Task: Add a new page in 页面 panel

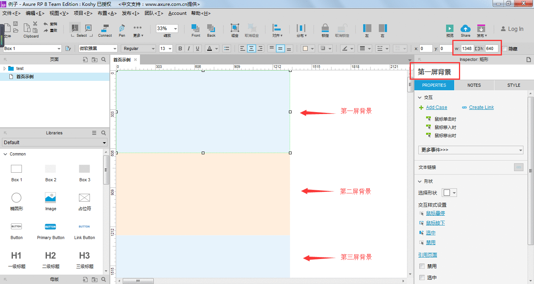Action: [85, 59]
